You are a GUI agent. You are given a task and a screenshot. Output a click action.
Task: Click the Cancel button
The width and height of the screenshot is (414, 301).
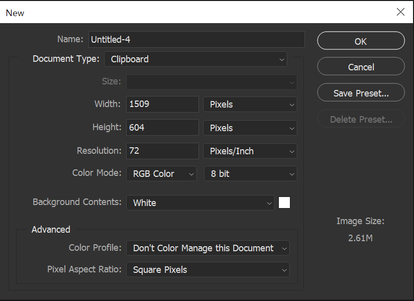(x=361, y=66)
